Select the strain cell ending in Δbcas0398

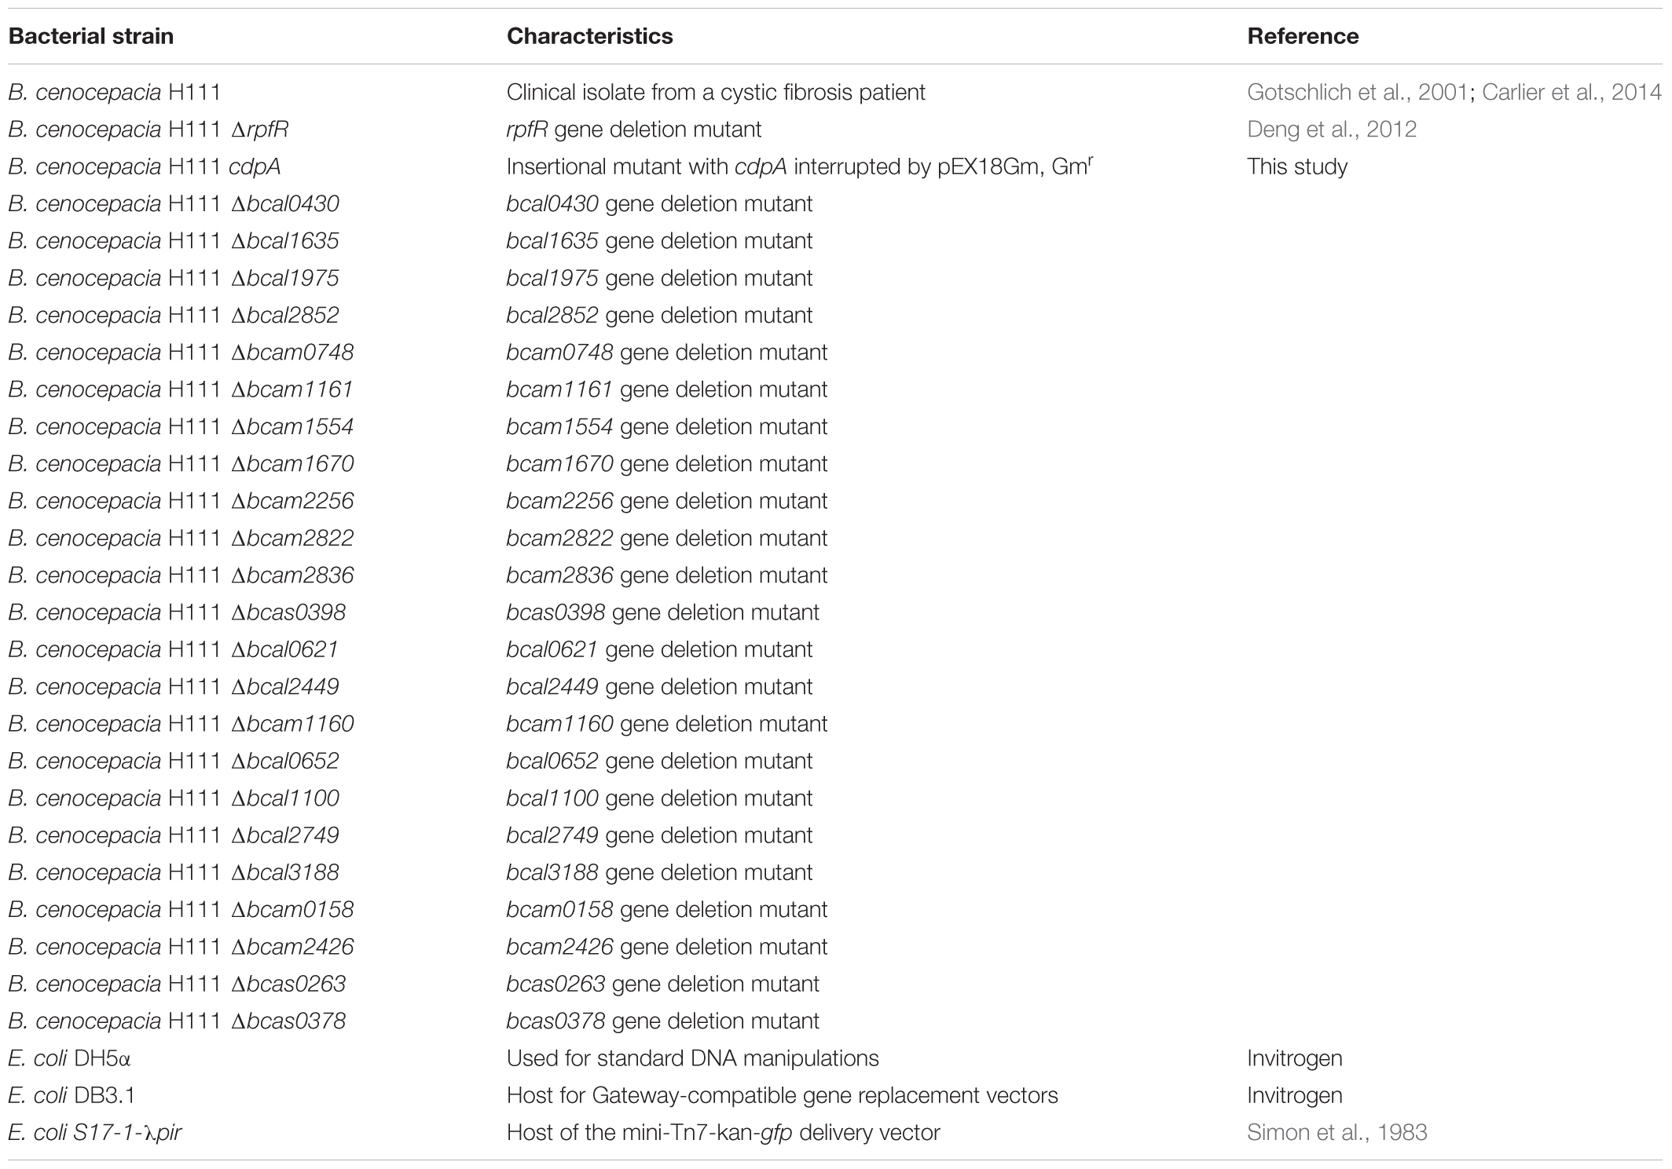177,612
